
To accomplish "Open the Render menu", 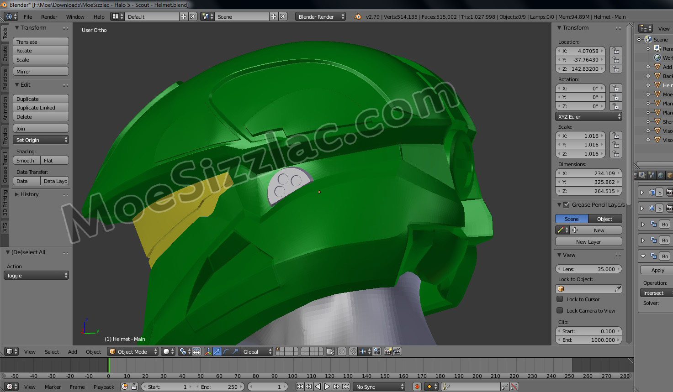I will (x=49, y=16).
